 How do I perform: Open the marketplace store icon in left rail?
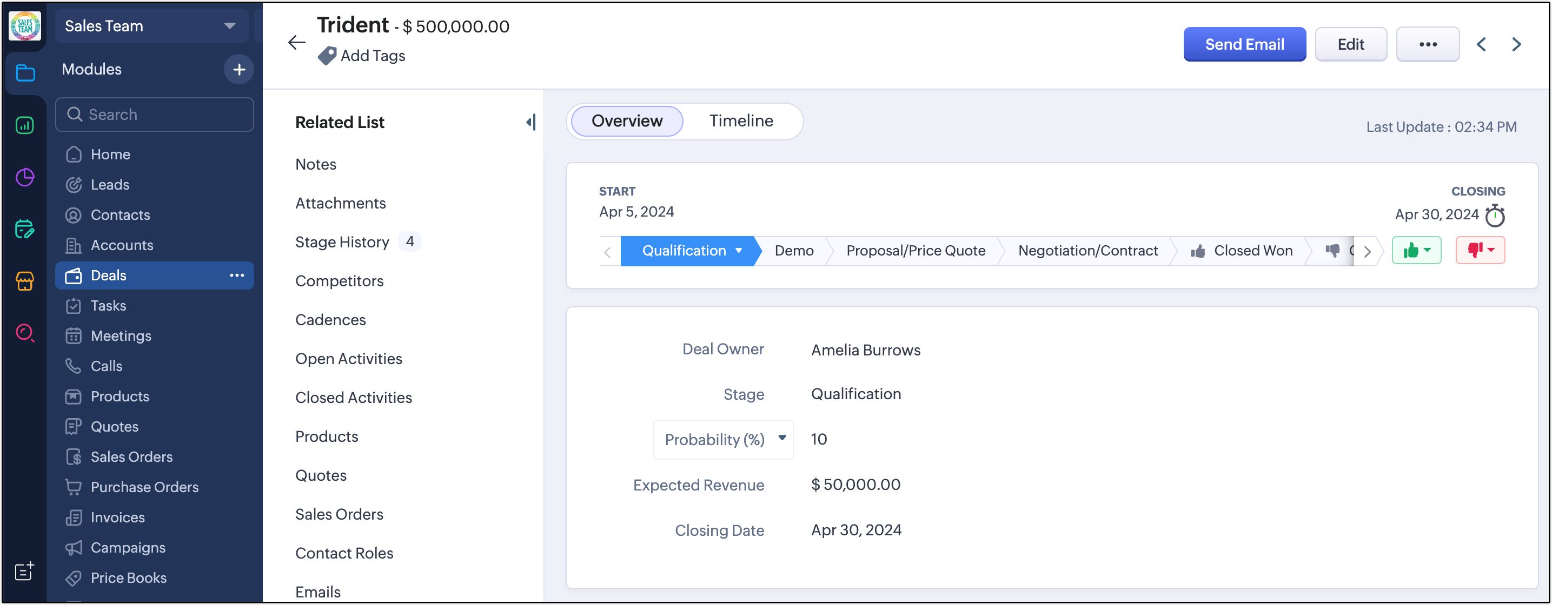[x=25, y=281]
